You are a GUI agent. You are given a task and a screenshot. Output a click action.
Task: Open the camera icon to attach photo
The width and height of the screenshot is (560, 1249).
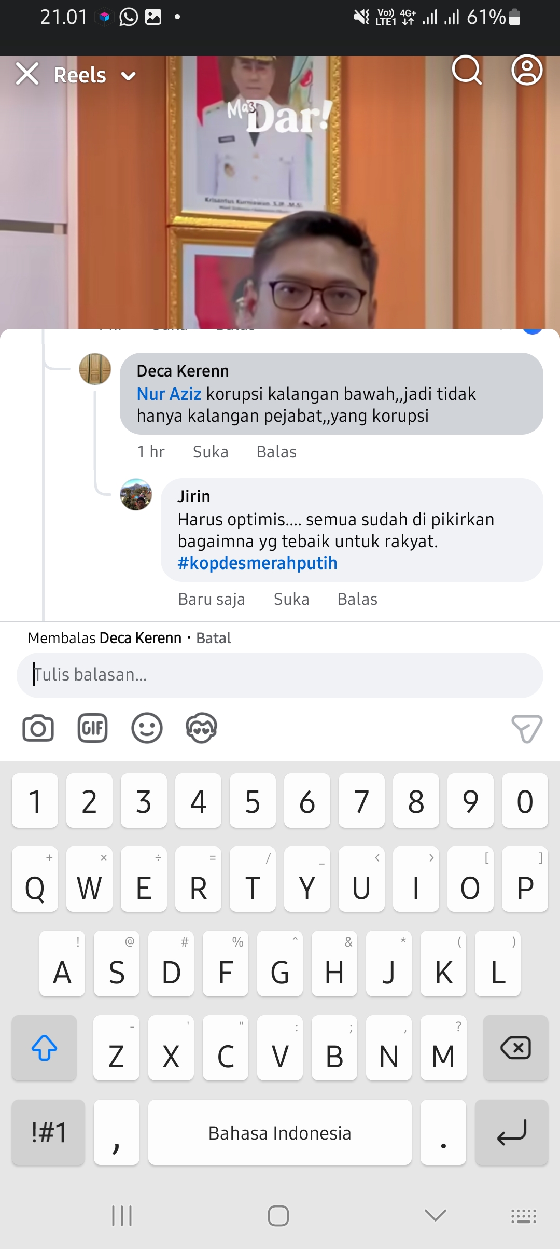38,728
